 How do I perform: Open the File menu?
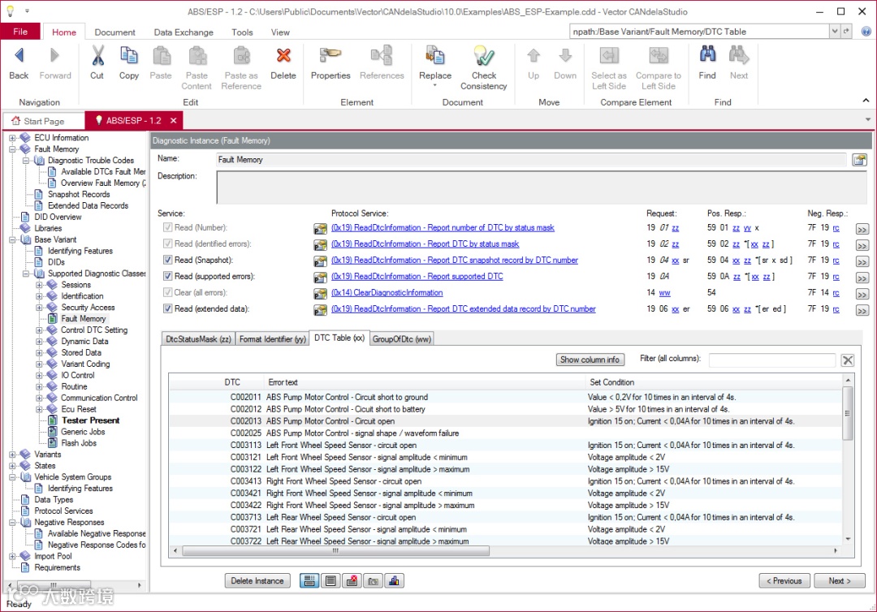[20, 32]
